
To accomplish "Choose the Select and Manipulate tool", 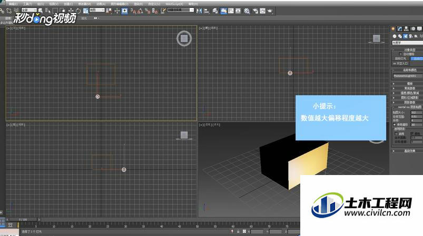I will (117, 11).
